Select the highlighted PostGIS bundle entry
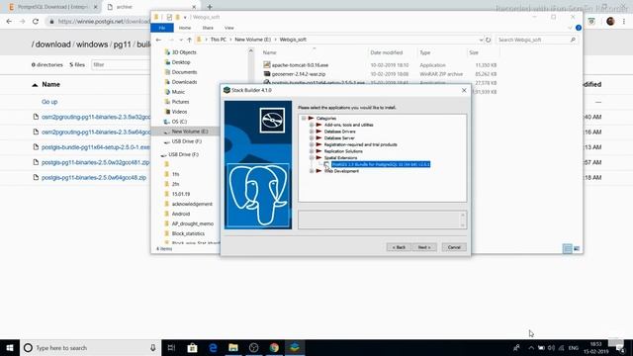Screen dimensions: 633x356 pyautogui.click(x=381, y=164)
